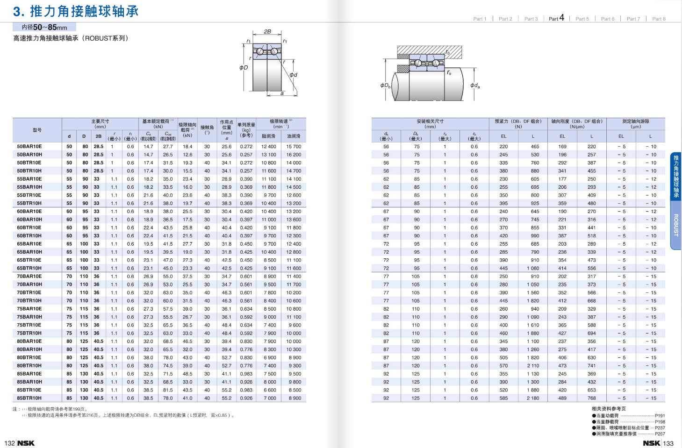Open the P191 dynamic load reference

pyautogui.click(x=628, y=415)
